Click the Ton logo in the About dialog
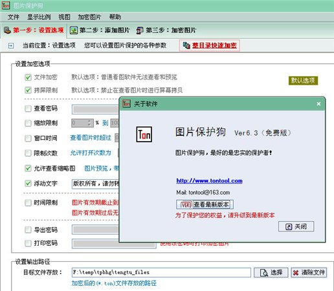 144,135
